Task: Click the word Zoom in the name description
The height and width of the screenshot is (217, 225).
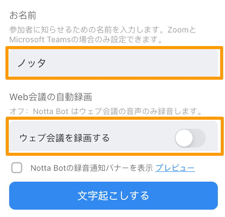Action: (178, 30)
